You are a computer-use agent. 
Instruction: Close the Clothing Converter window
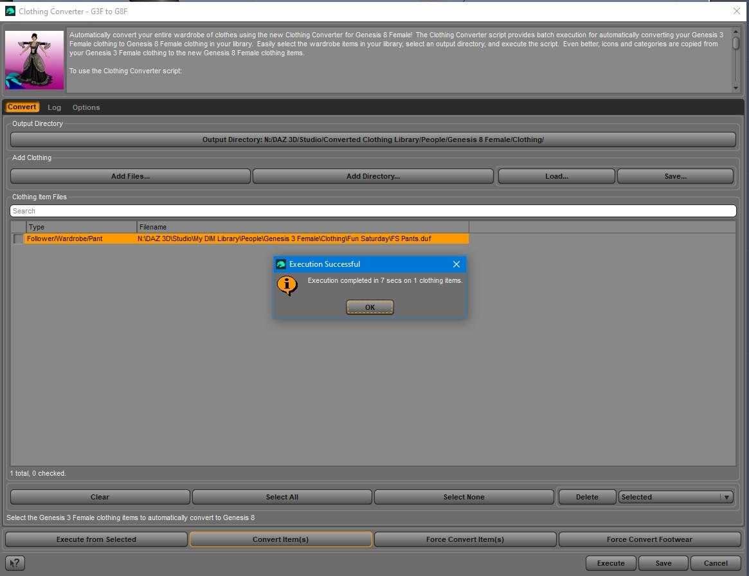point(736,11)
